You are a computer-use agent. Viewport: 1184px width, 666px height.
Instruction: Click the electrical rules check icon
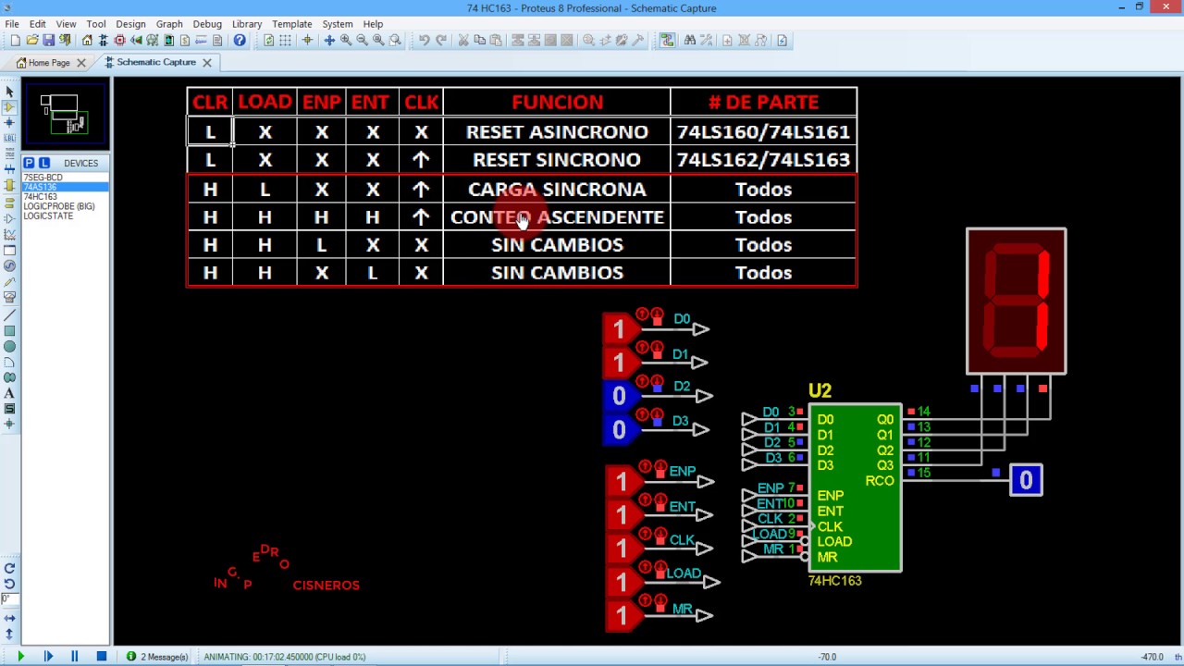(x=782, y=41)
